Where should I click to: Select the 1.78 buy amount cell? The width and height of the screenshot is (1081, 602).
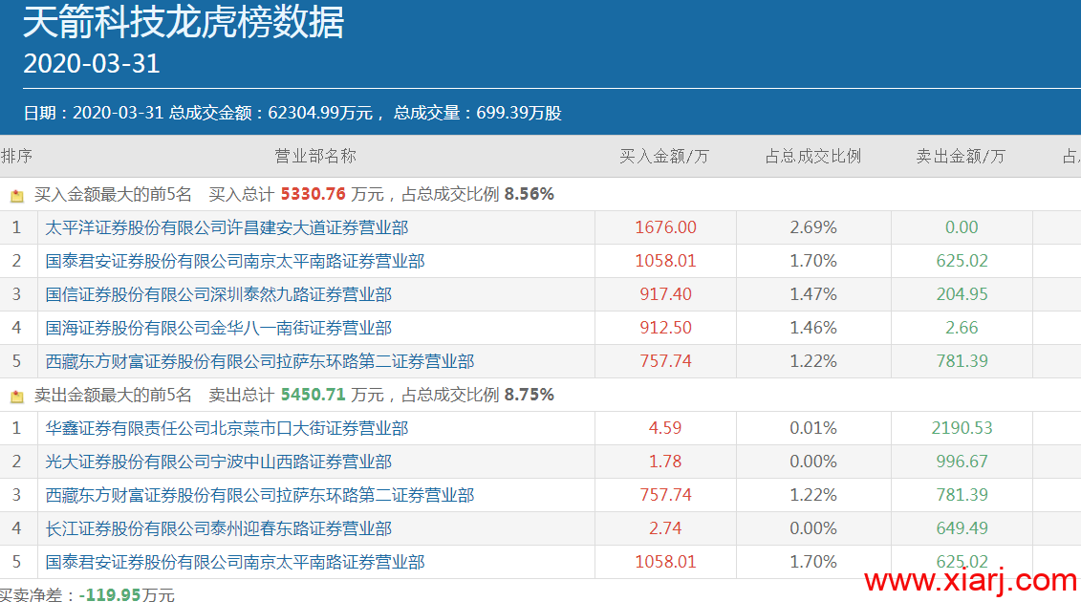[x=665, y=462]
